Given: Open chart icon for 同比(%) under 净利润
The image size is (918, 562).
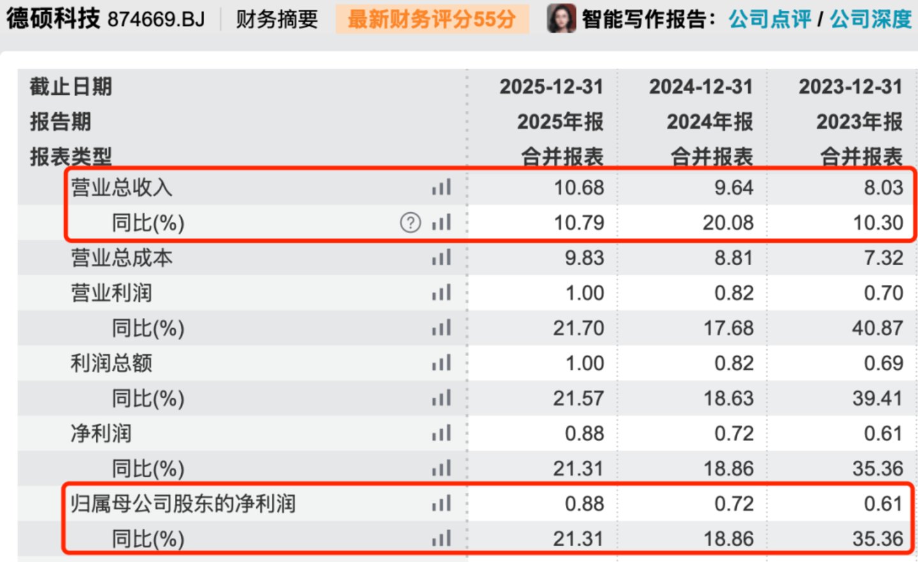Looking at the screenshot, I should click(x=441, y=468).
